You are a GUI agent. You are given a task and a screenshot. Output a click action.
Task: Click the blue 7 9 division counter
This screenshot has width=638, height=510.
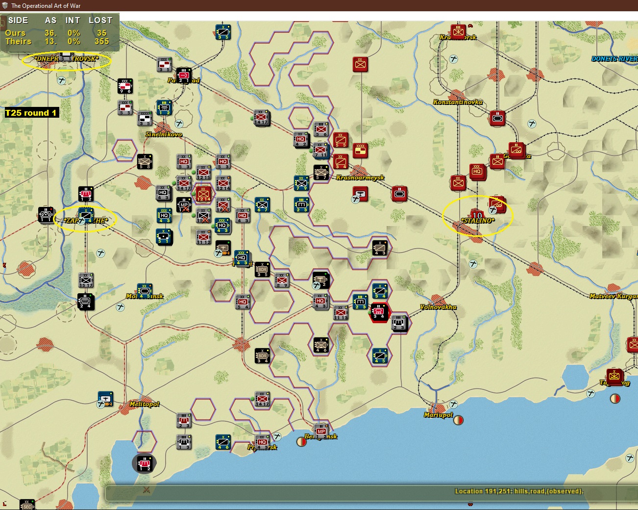(301, 183)
